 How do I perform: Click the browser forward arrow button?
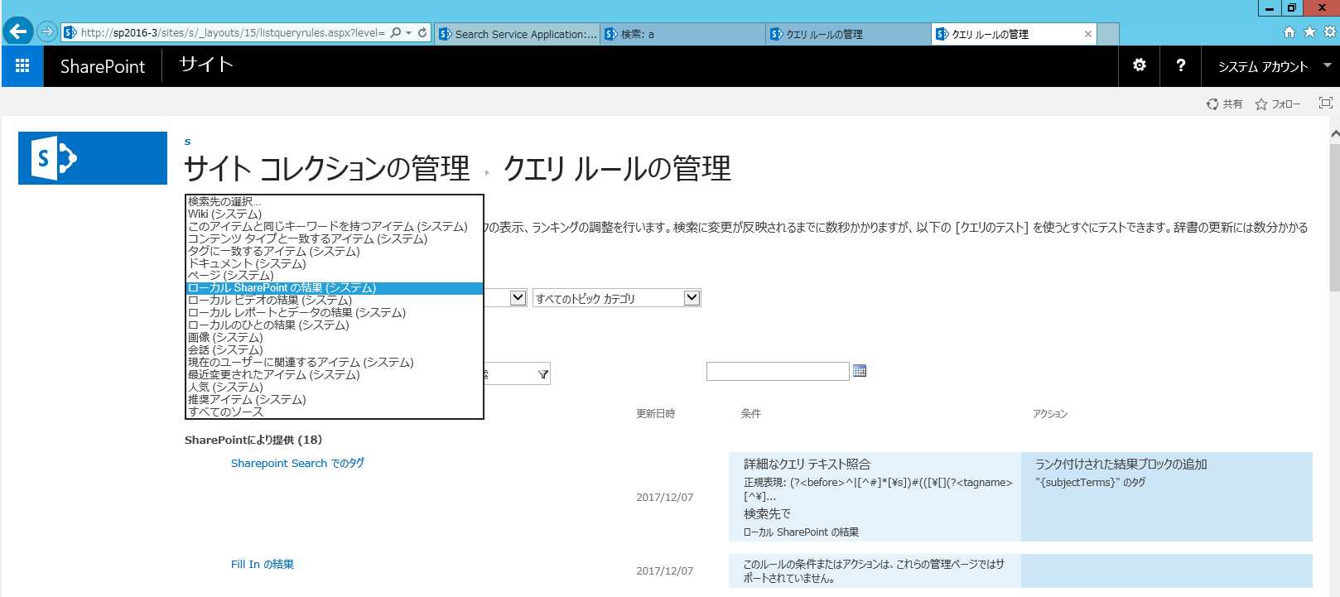(47, 32)
